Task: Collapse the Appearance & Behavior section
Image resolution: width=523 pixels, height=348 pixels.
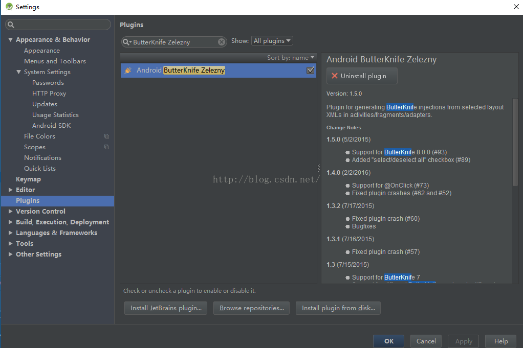Action: [10, 40]
